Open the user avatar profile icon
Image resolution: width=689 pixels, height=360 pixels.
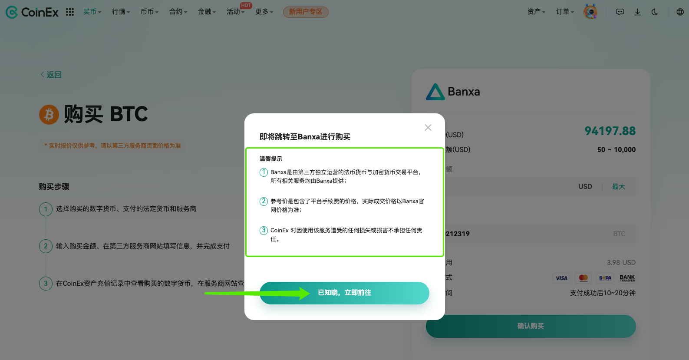tap(590, 12)
